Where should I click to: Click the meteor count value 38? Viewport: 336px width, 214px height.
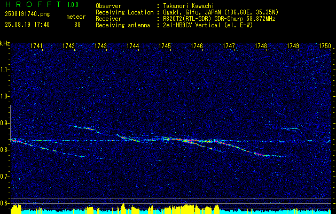(x=77, y=25)
